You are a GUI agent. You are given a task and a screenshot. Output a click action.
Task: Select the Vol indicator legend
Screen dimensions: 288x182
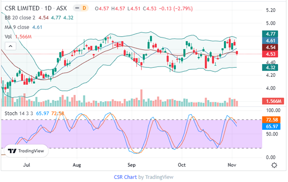click(9, 37)
